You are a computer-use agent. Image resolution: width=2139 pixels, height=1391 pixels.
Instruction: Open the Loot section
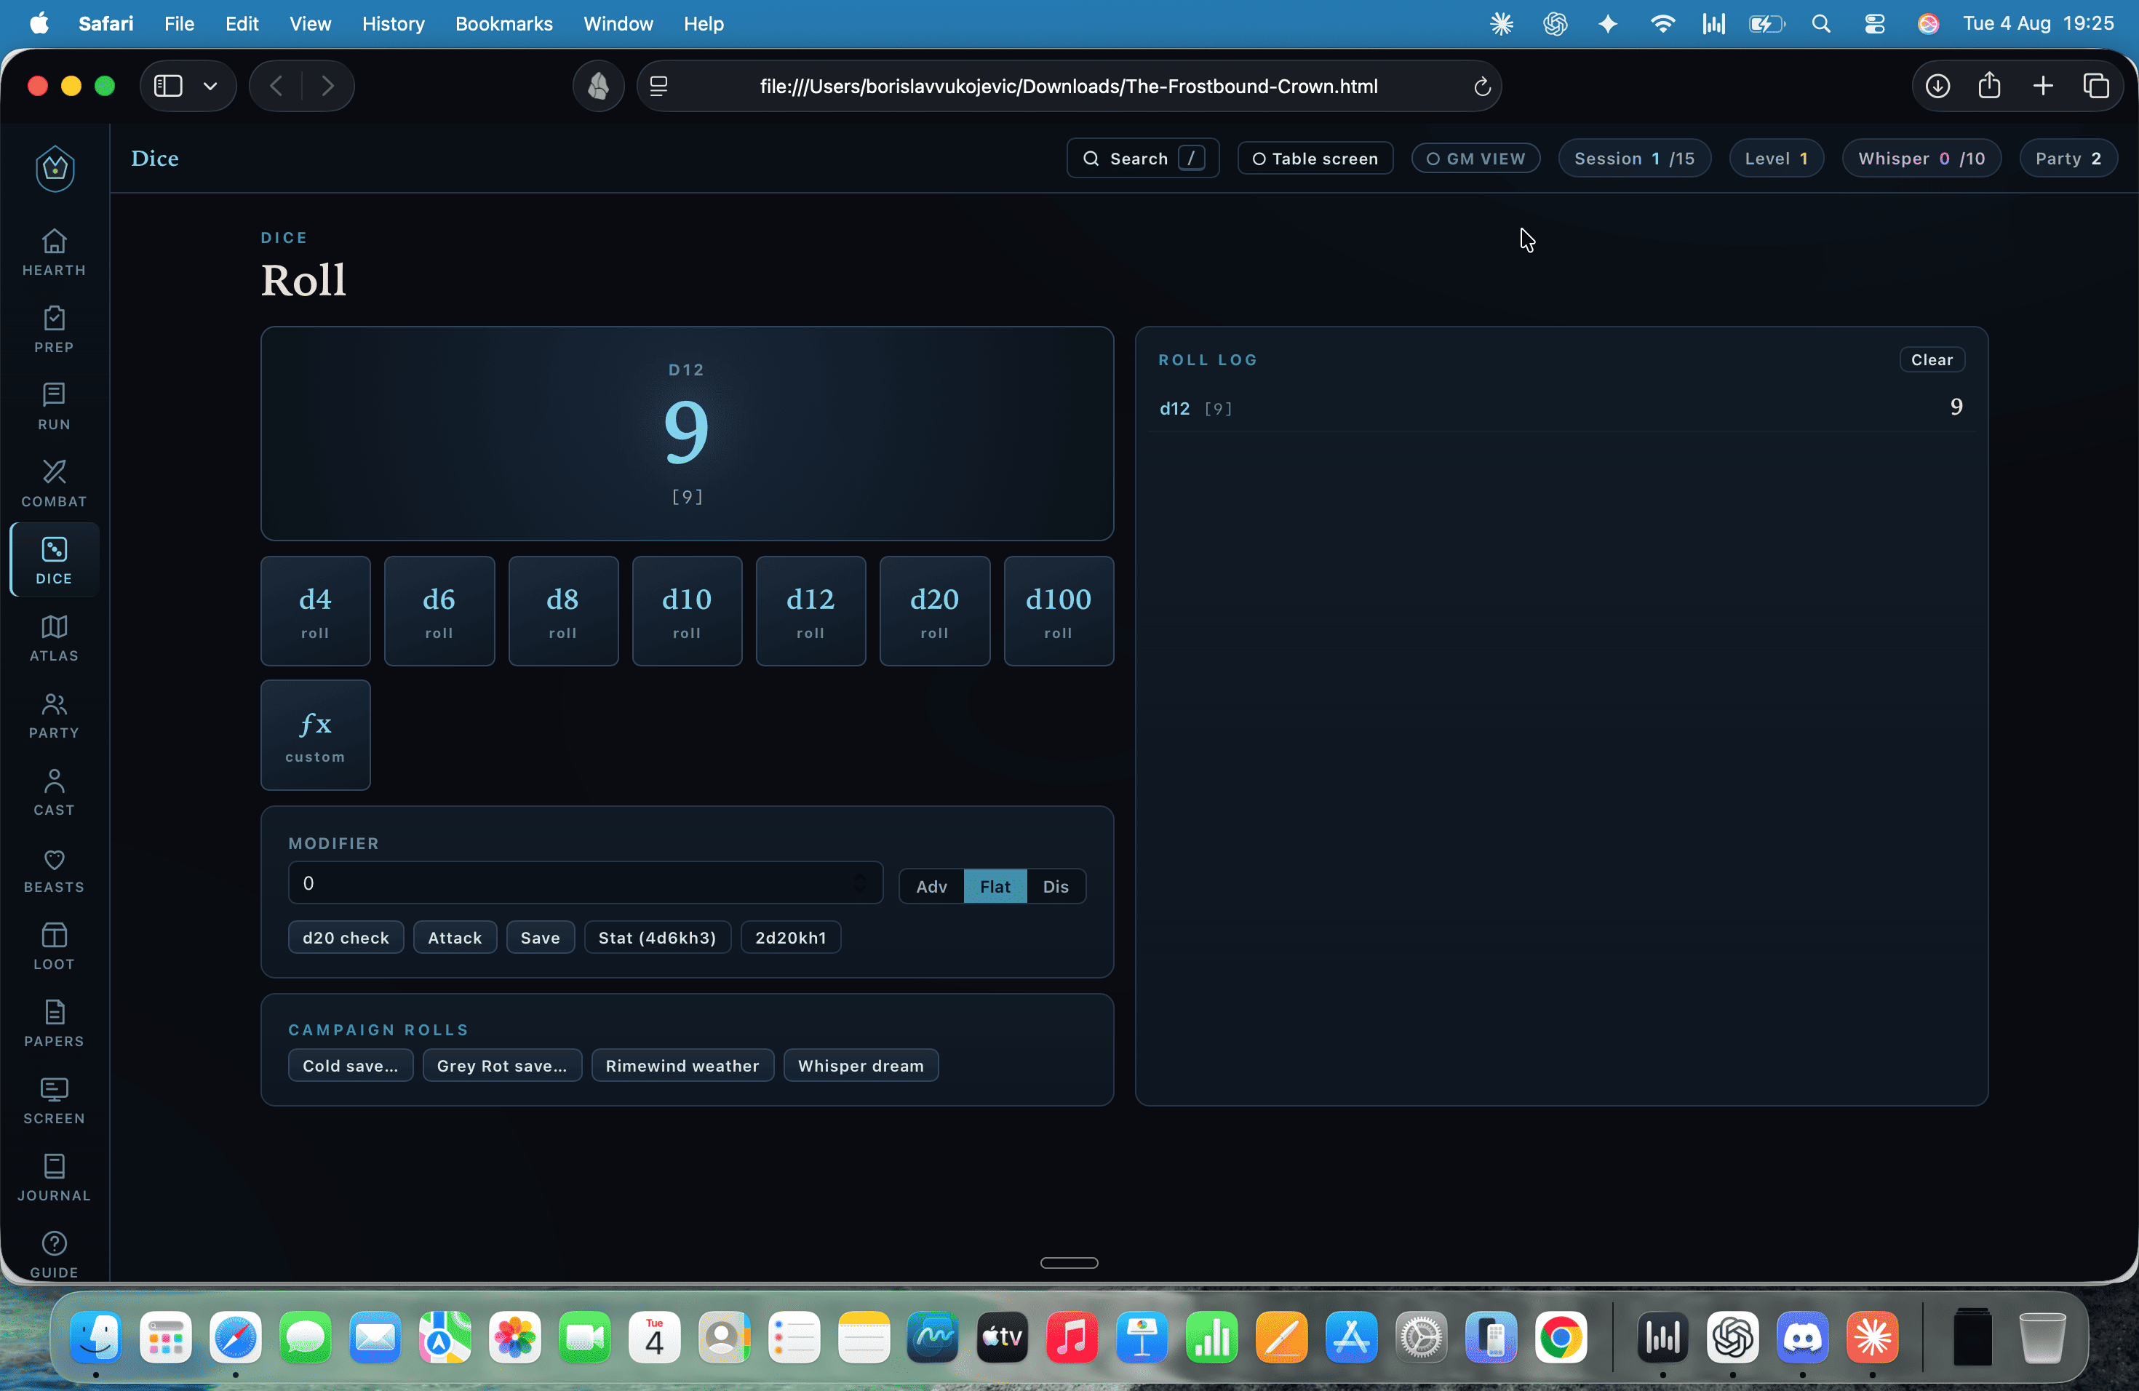(54, 946)
